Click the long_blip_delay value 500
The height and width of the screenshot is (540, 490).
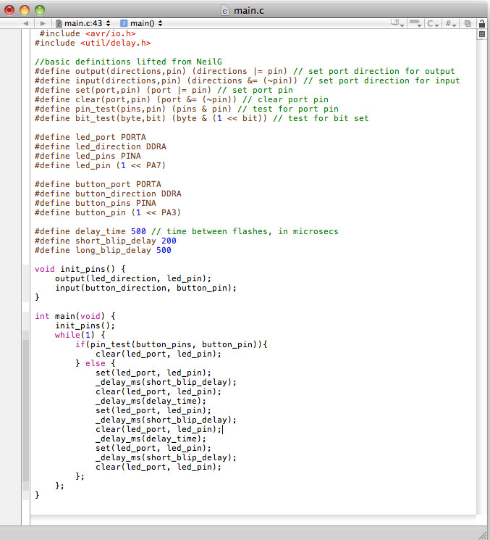(x=164, y=250)
